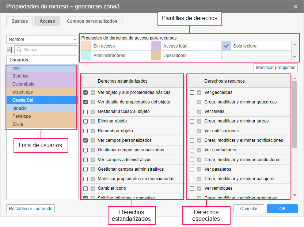Click gray combined-rights icon beside Cambiar icono

pyautogui.click(x=93, y=189)
